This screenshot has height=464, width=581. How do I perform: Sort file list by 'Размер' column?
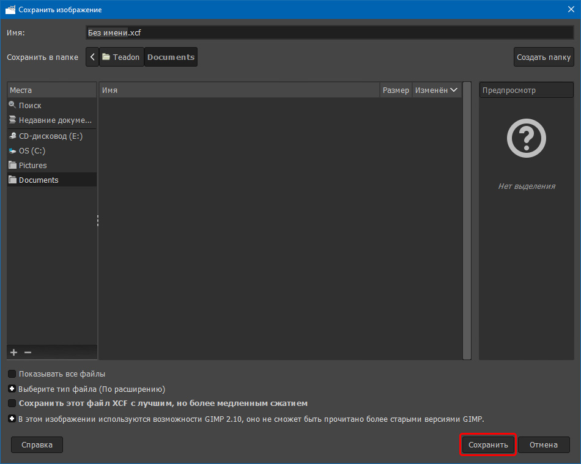click(x=396, y=90)
